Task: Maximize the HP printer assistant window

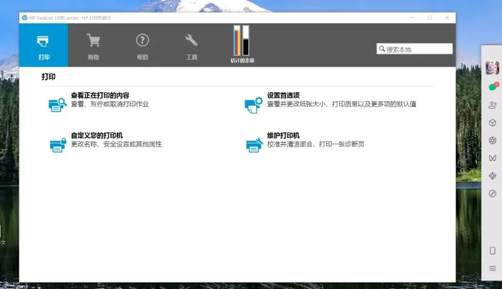Action: click(429, 18)
